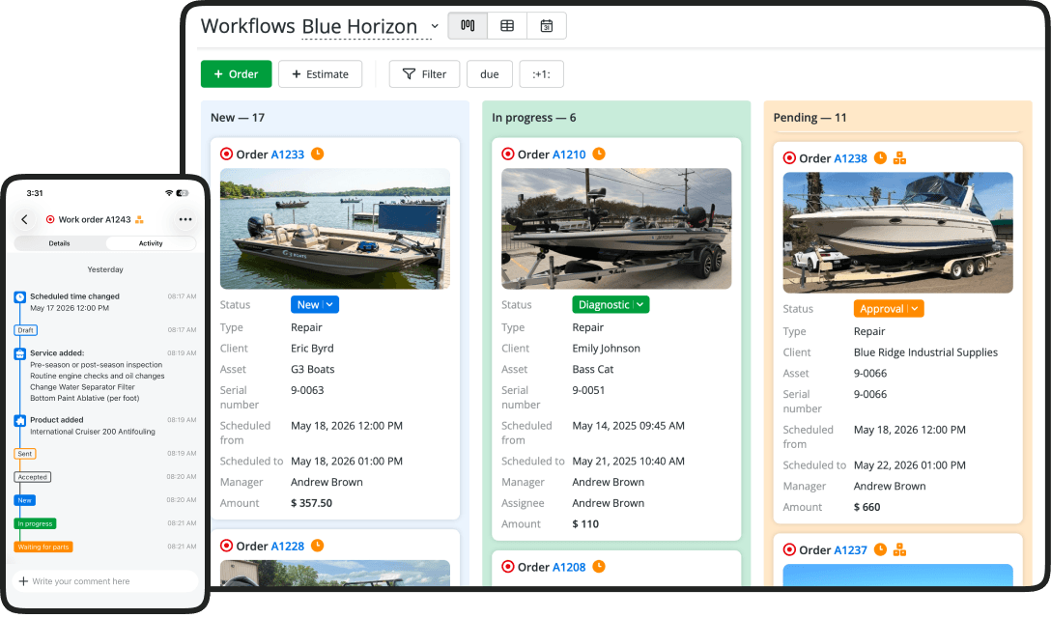The width and height of the screenshot is (1051, 618).
Task: Click the Pending — 11 column header
Action: 810,118
